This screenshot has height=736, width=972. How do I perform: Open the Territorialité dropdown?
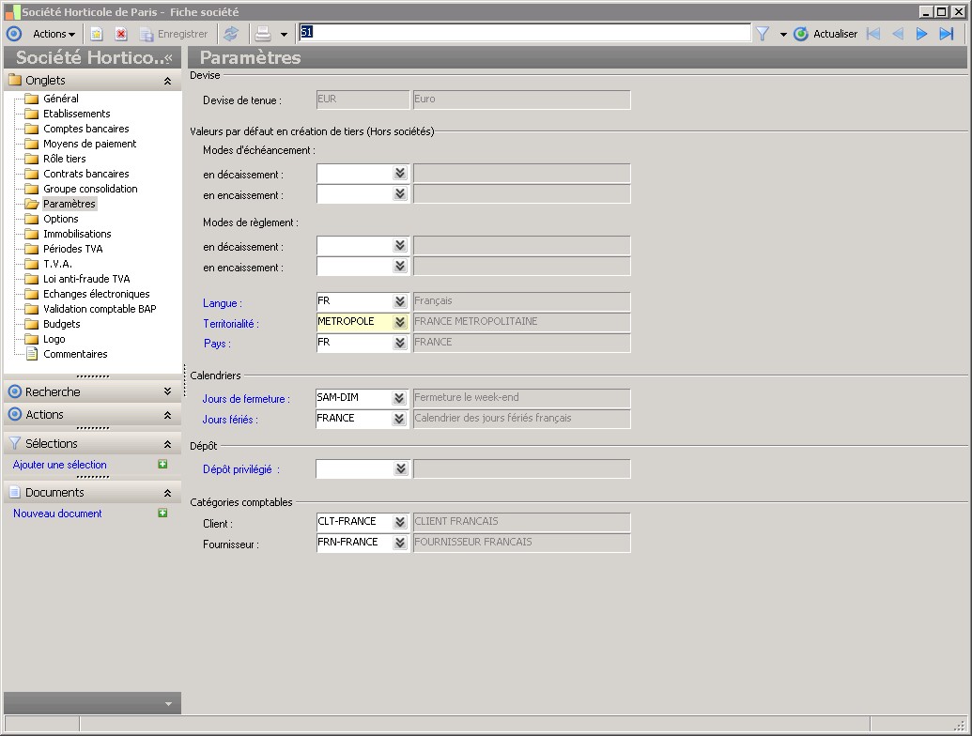400,322
